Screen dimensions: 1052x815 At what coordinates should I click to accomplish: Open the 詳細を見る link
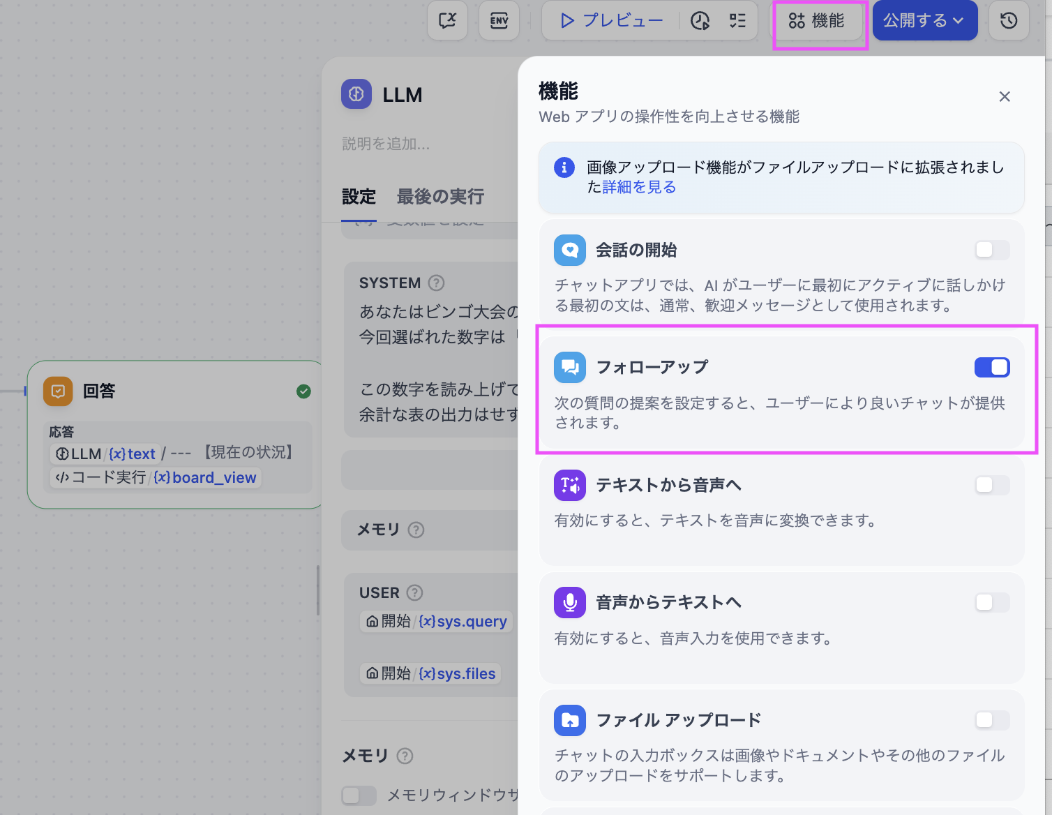[639, 187]
